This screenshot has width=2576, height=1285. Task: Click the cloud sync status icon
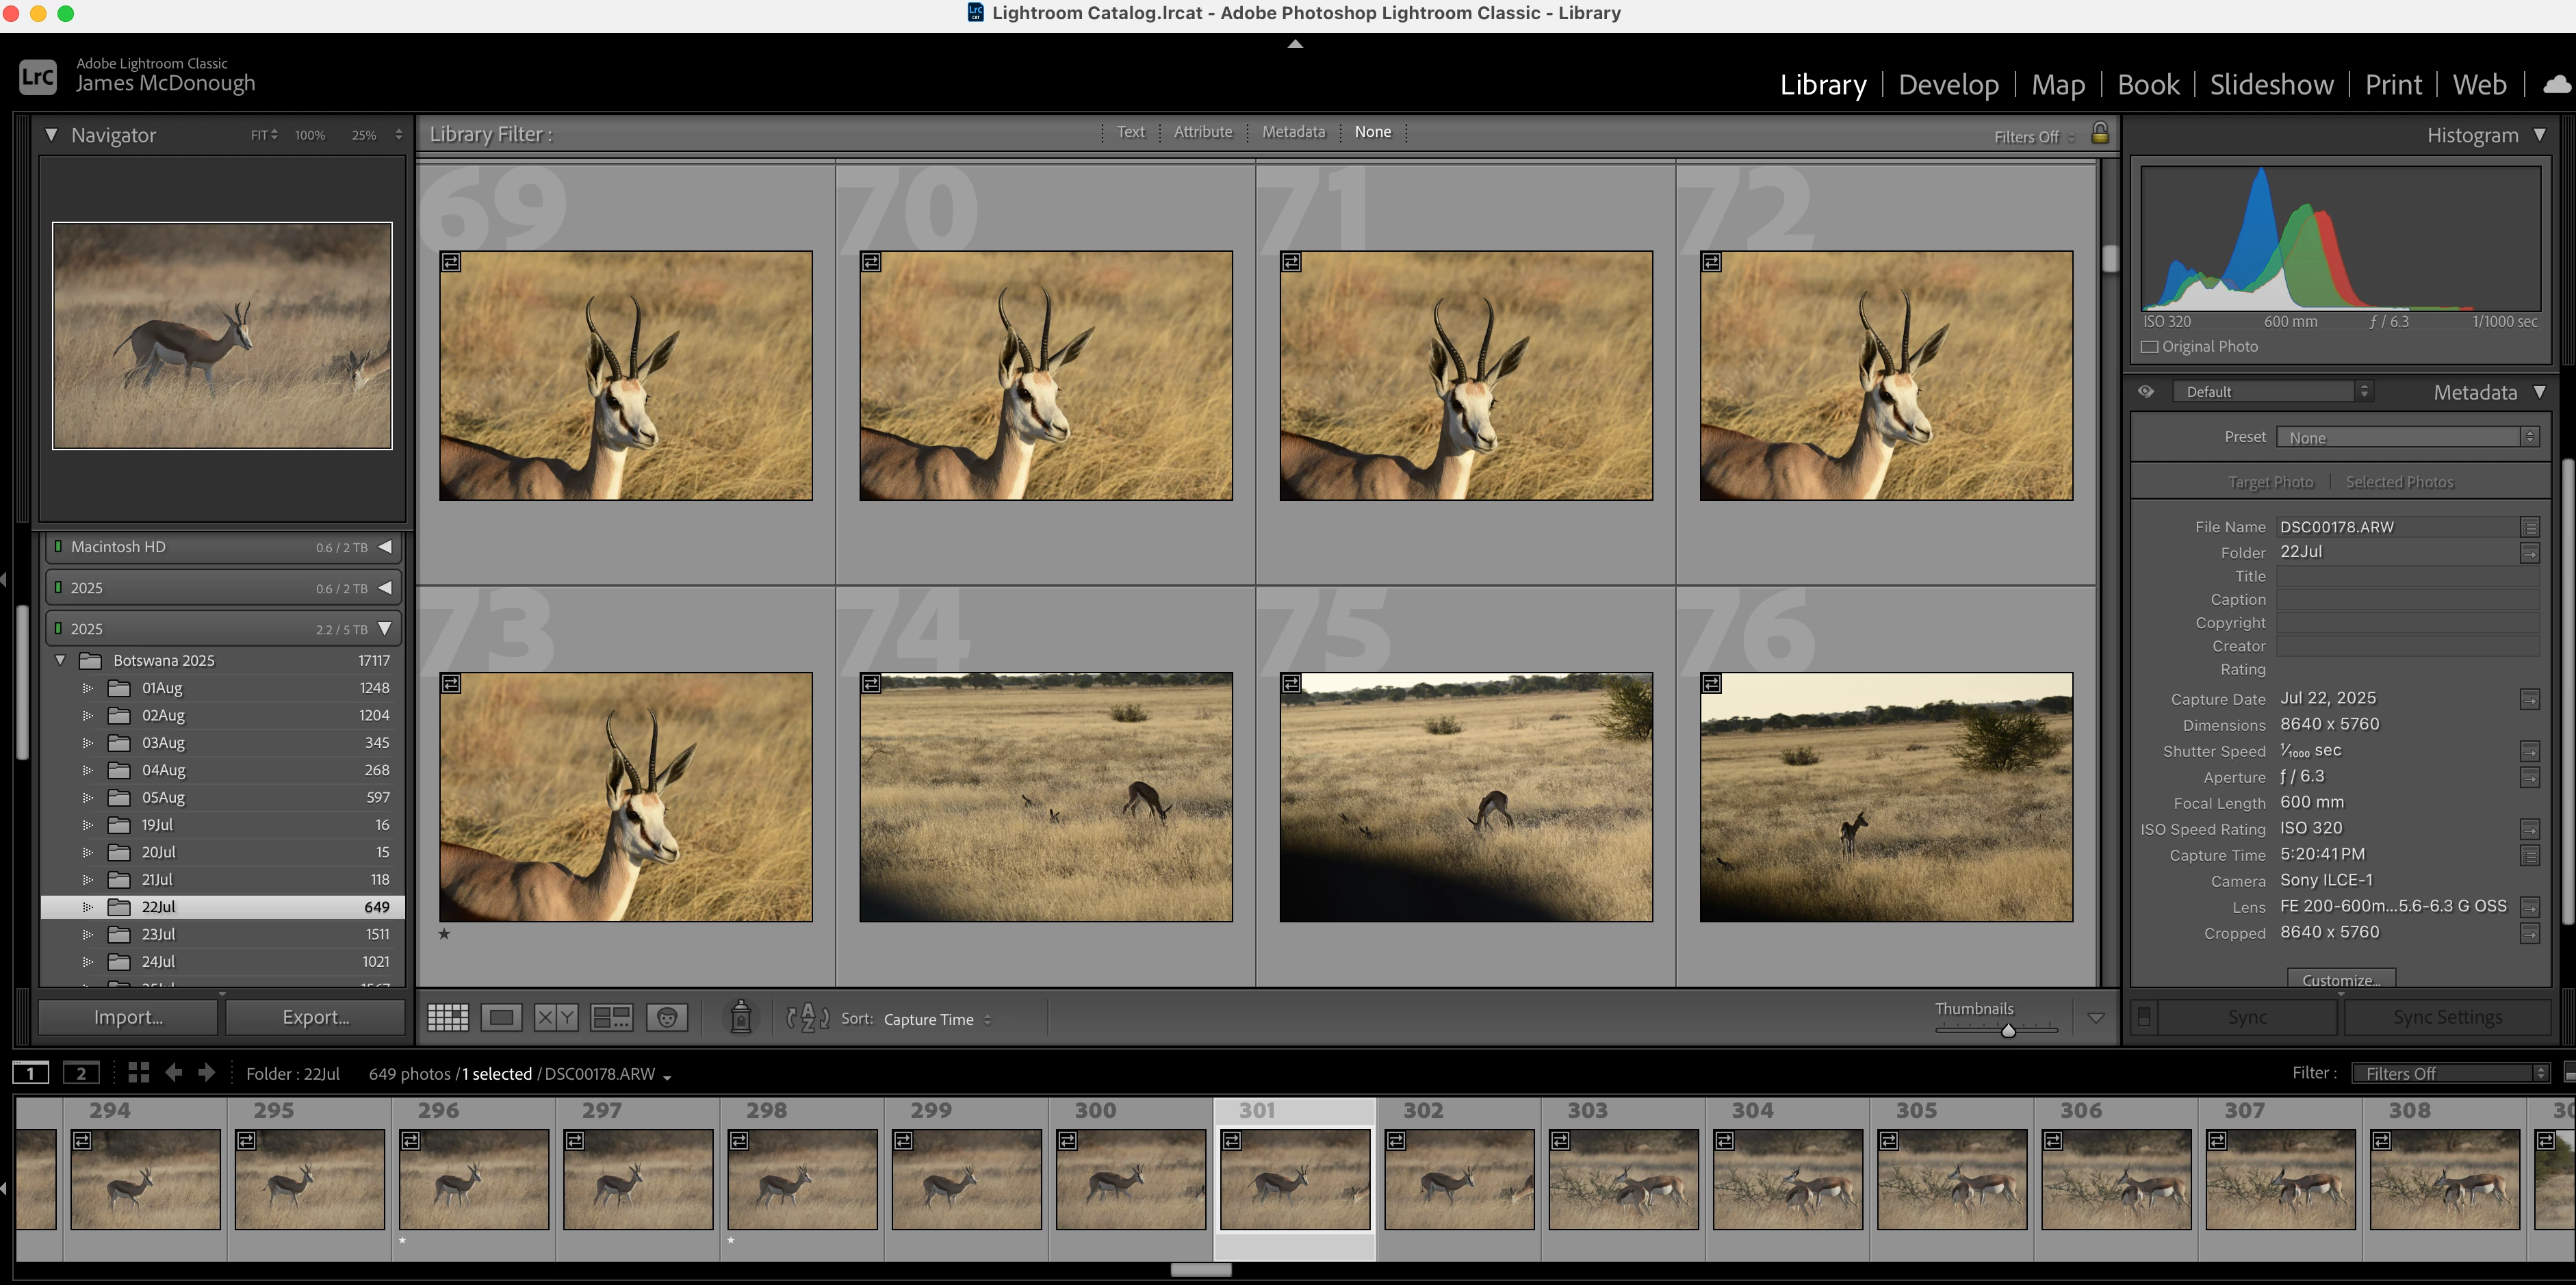(2556, 85)
